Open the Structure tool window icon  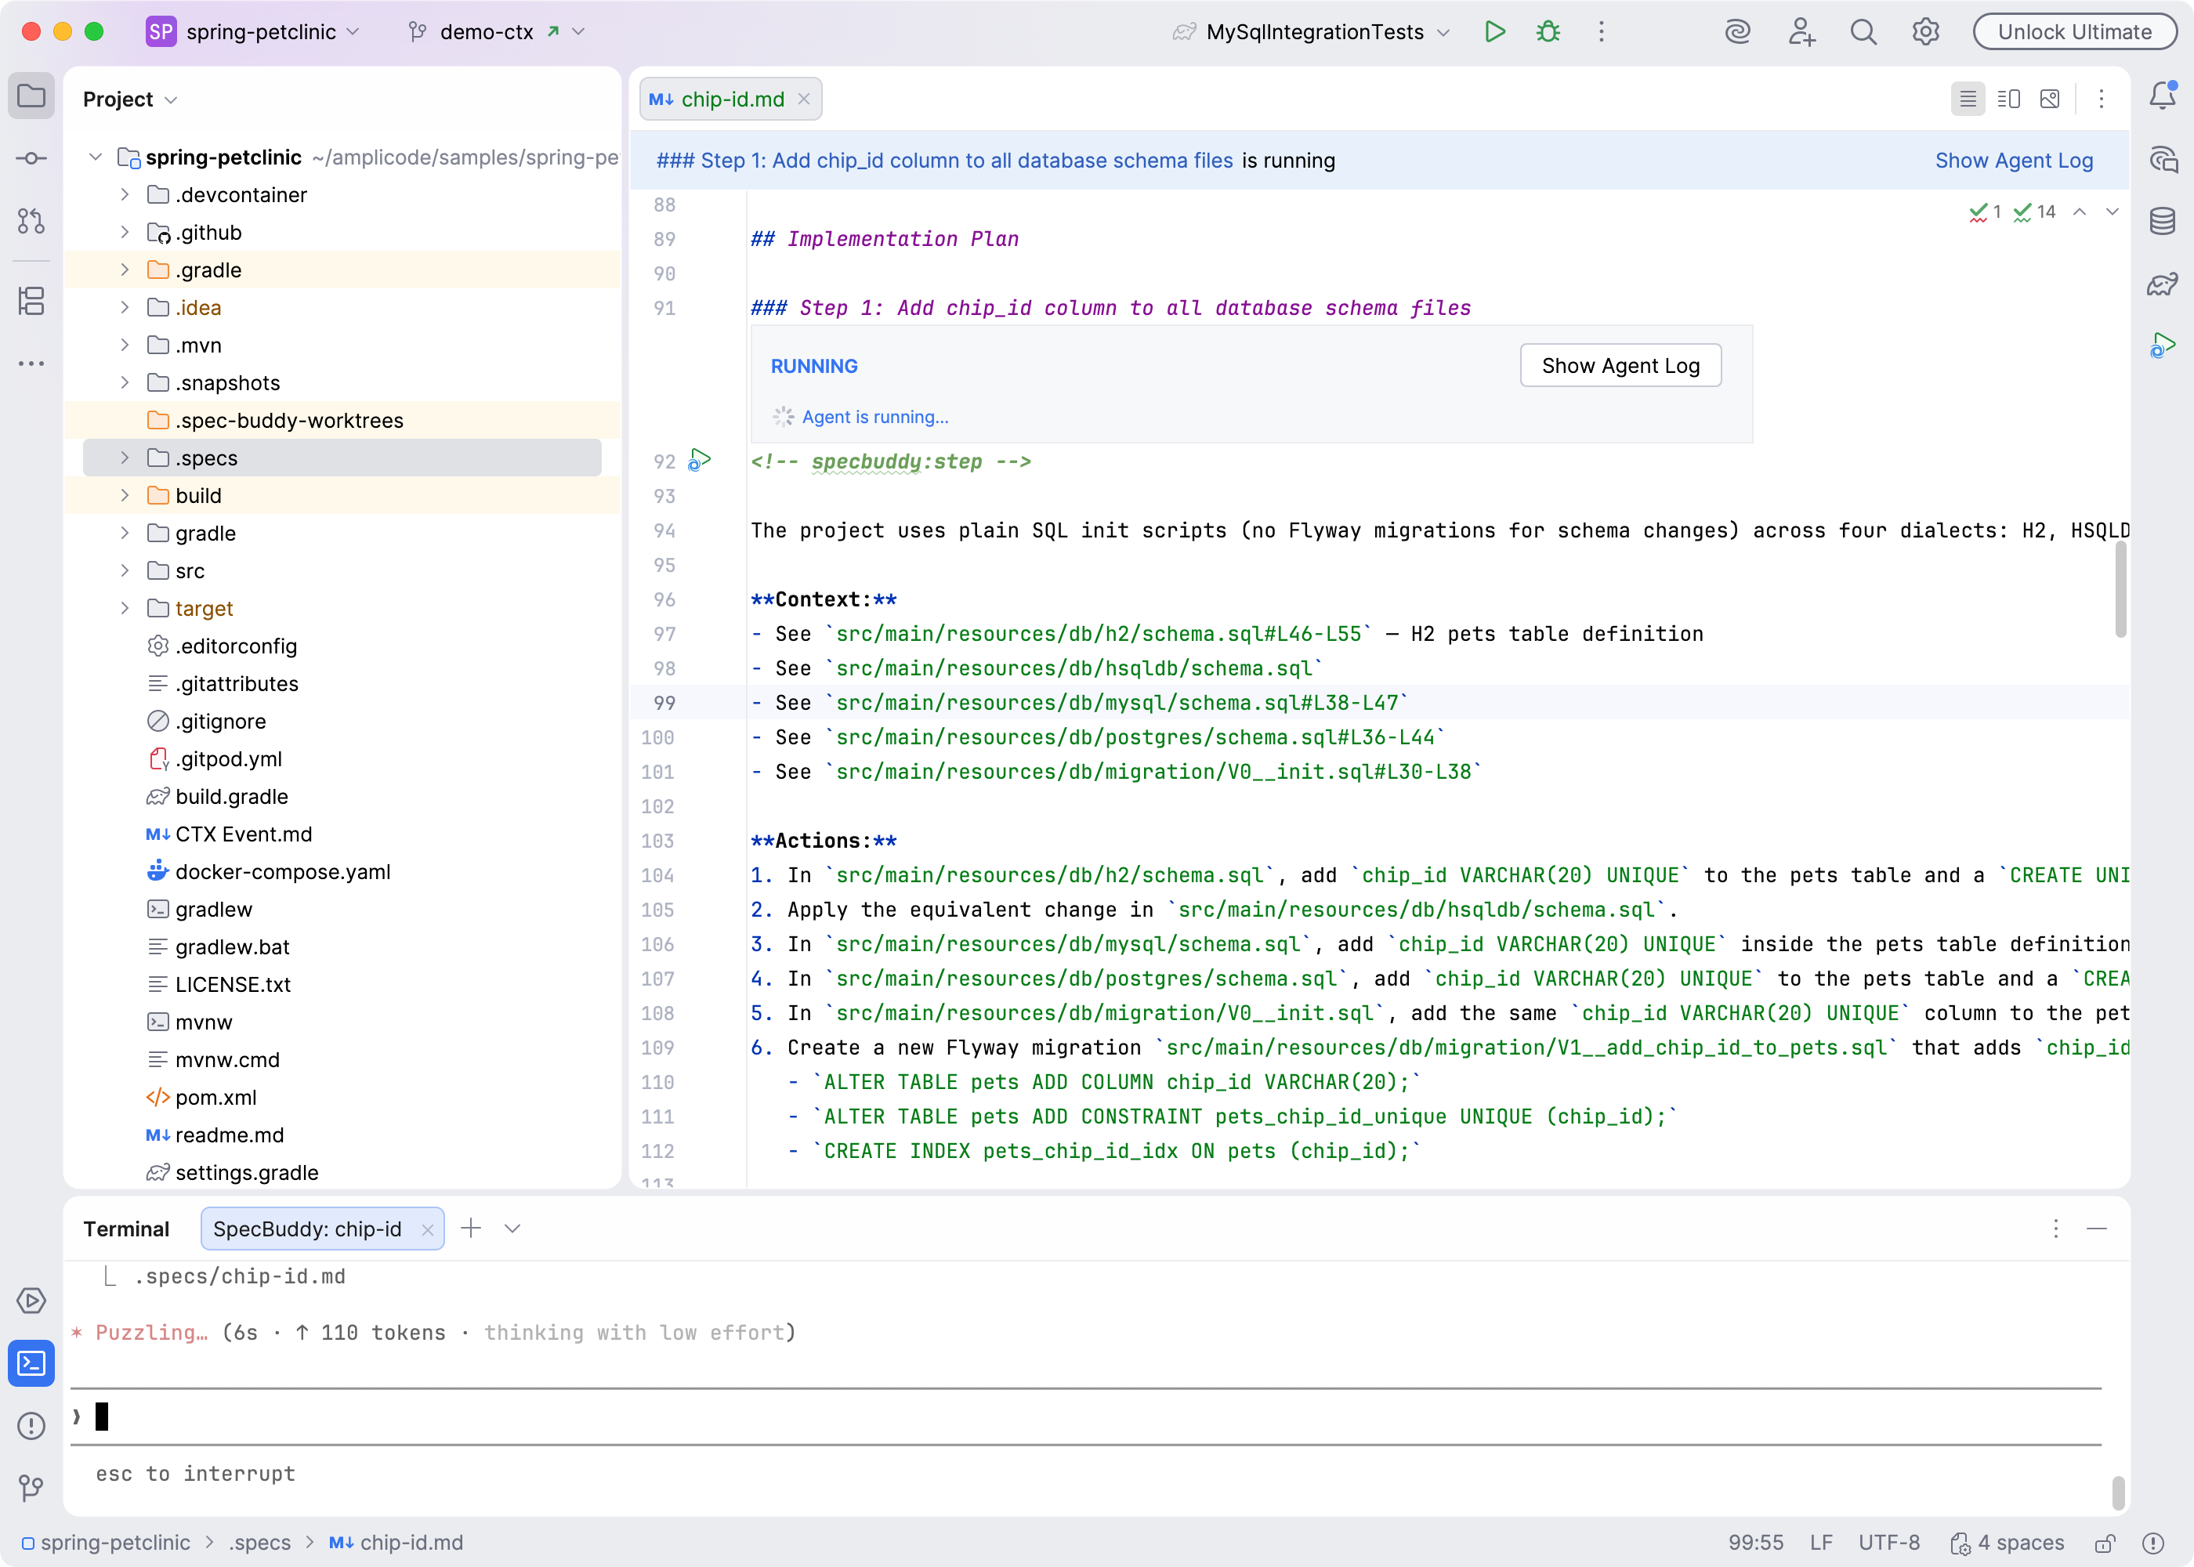point(31,301)
